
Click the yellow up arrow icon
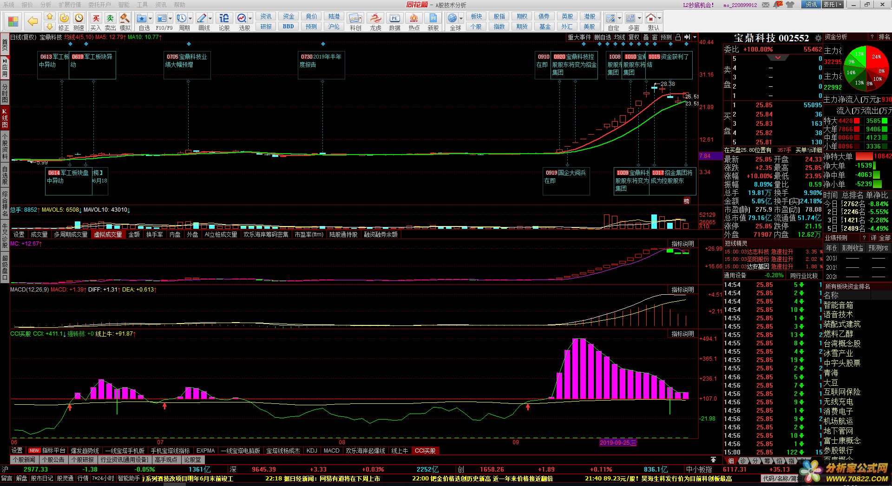click(50, 16)
